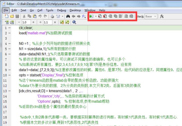Click the multiply button beside the 1.1 field
182x126 pixels.
[x=55, y=22]
